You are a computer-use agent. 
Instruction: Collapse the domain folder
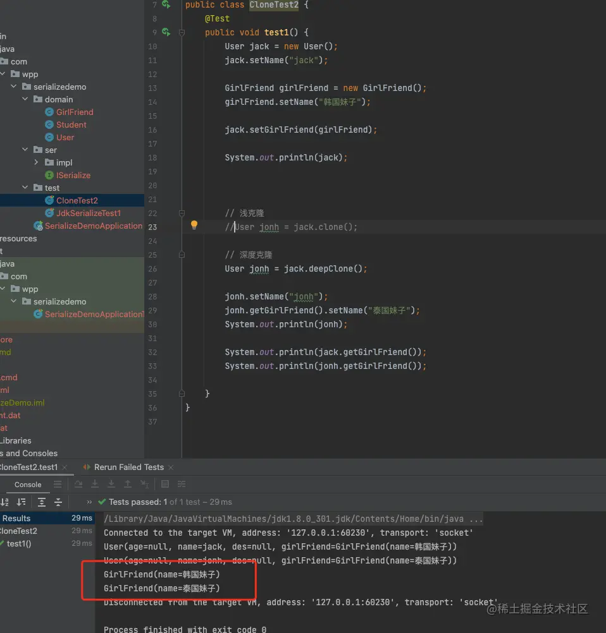click(25, 99)
